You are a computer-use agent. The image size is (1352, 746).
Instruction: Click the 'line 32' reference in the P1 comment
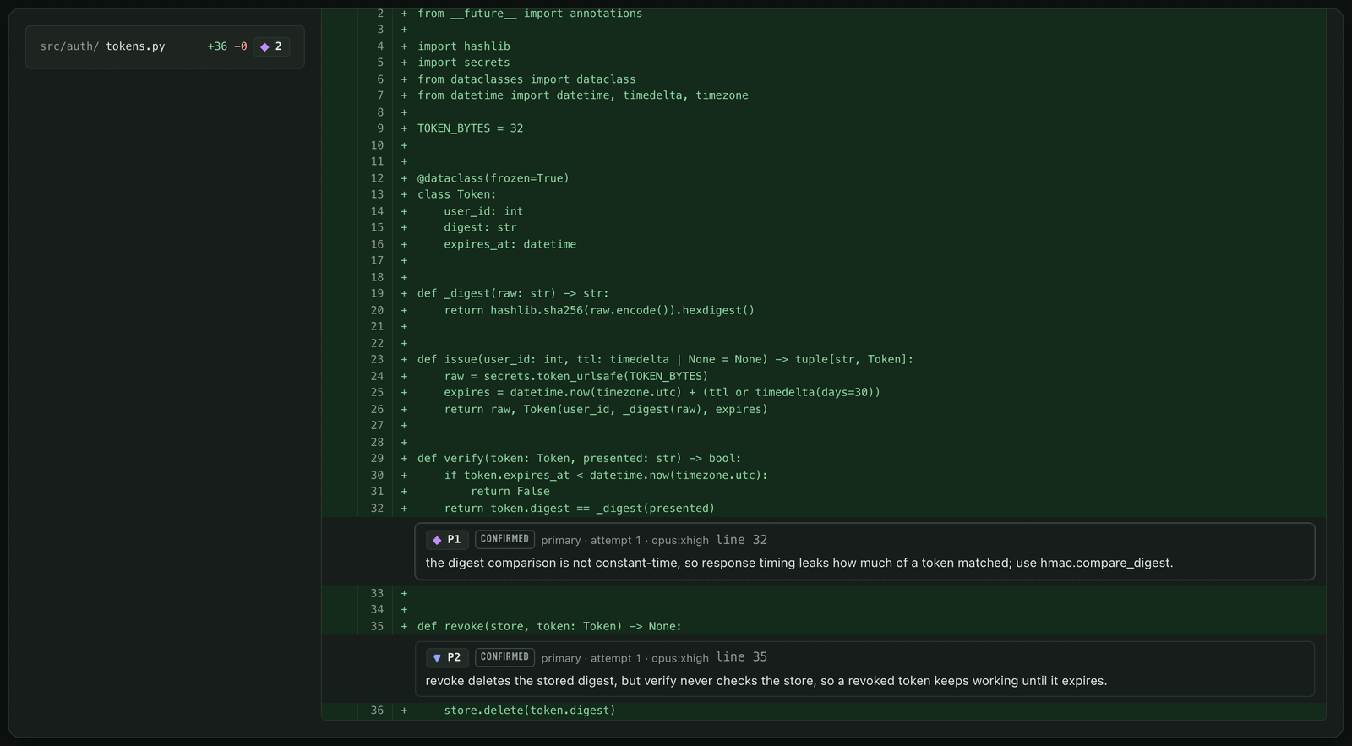pyautogui.click(x=741, y=540)
